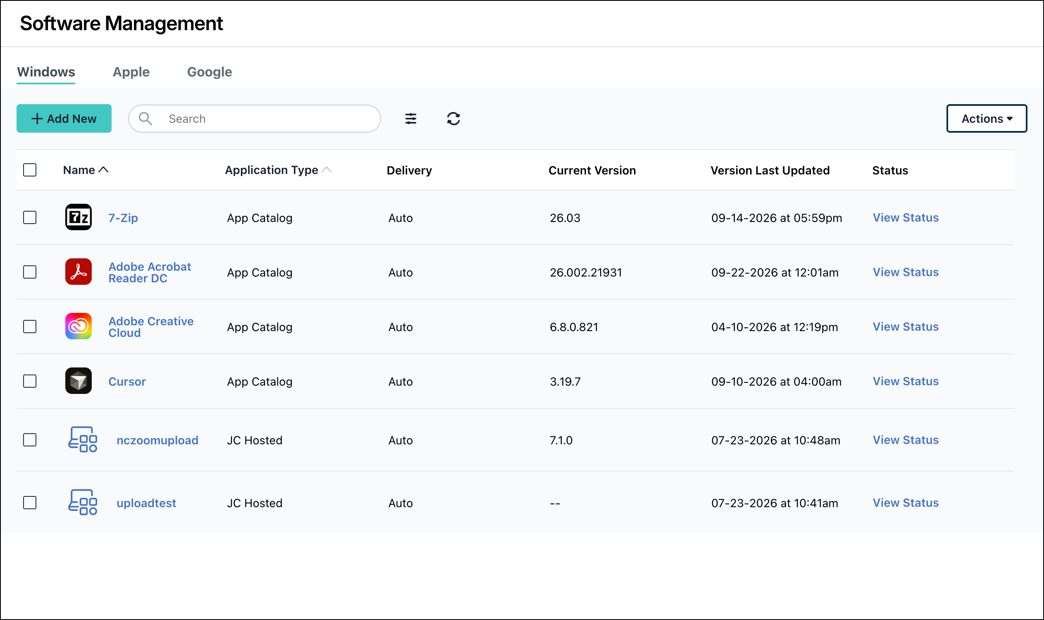Select the Cursor row checkbox
The width and height of the screenshot is (1044, 620).
(30, 381)
